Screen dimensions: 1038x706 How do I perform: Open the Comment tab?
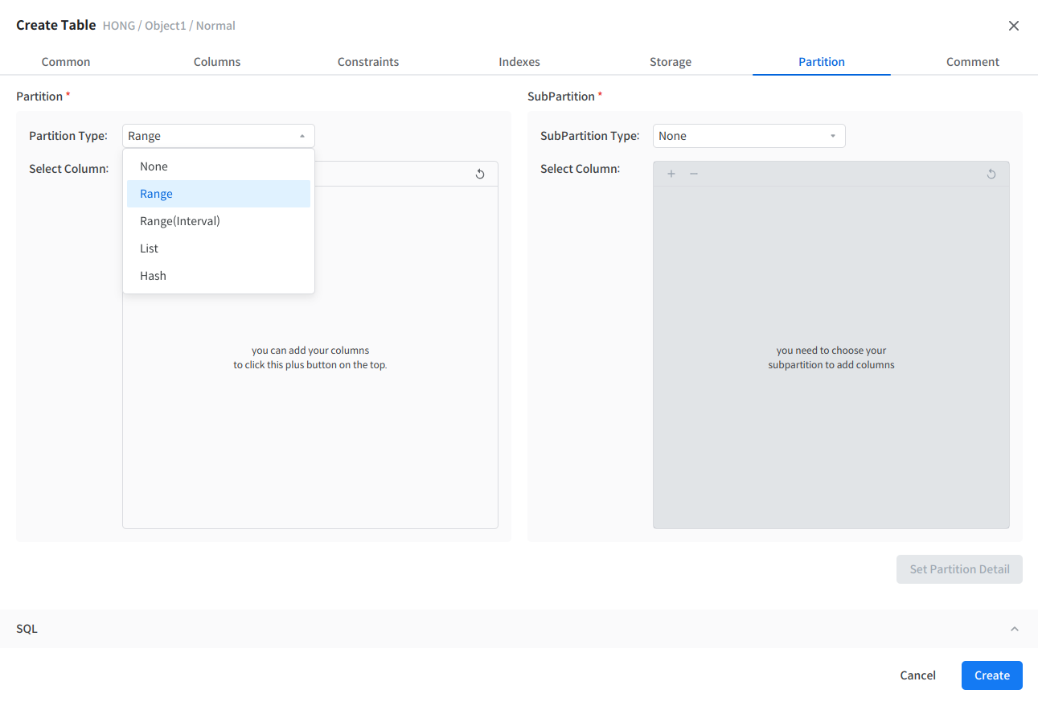972,62
